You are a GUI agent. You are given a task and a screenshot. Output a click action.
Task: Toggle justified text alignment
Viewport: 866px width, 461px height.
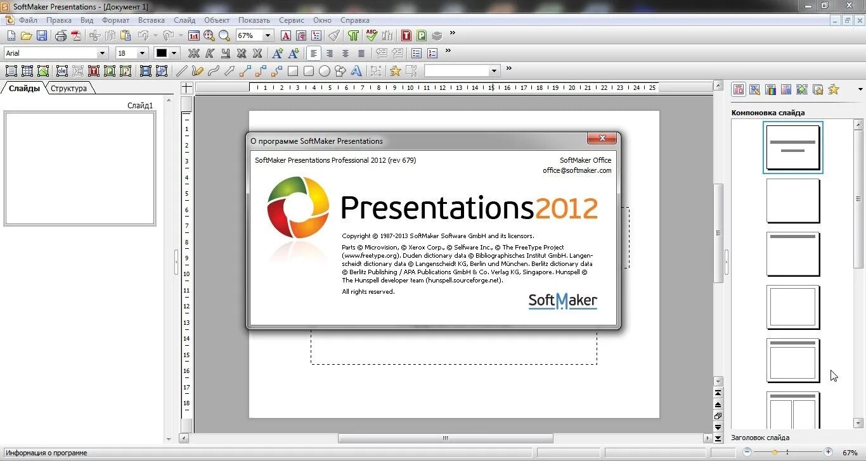coord(361,53)
